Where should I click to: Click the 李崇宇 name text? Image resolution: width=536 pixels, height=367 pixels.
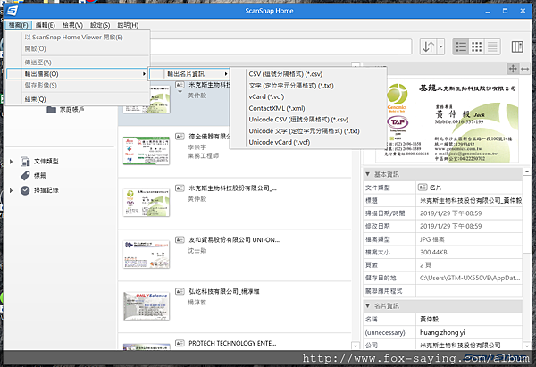click(x=197, y=147)
